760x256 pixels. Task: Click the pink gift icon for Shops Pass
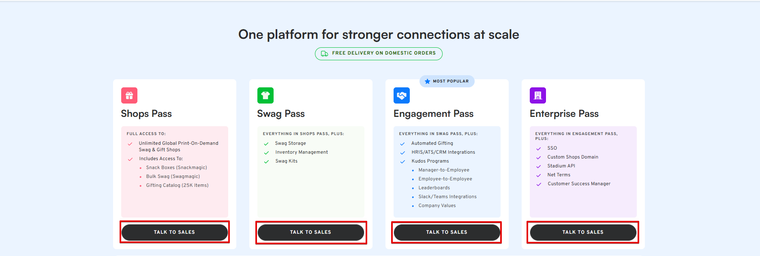point(129,95)
